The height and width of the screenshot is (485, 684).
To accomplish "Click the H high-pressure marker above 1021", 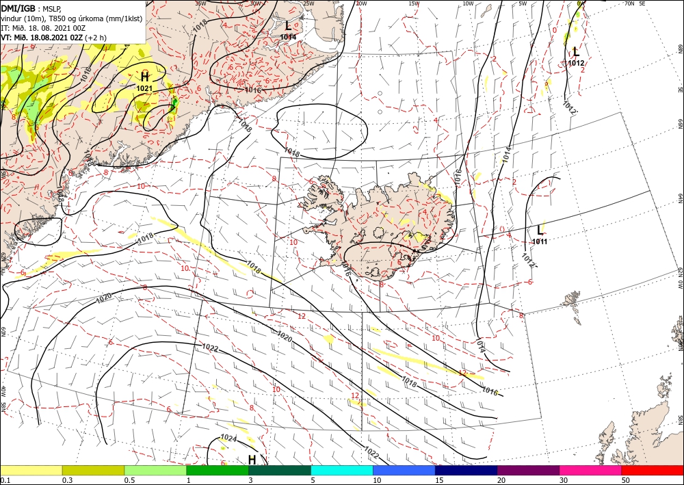I will click(x=145, y=77).
